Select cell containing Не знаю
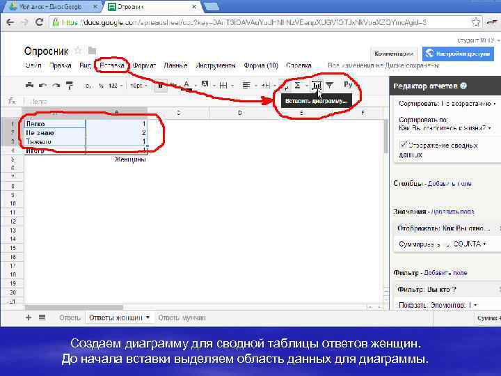 pos(55,132)
